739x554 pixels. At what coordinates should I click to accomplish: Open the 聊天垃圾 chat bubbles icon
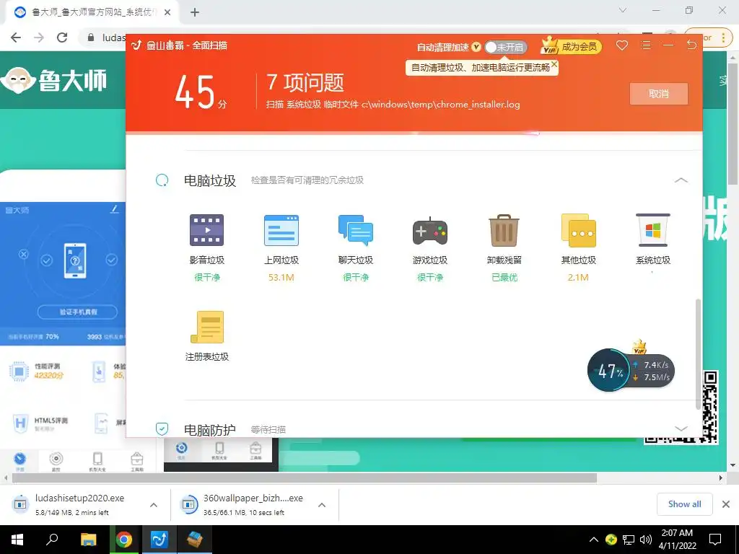(x=355, y=230)
